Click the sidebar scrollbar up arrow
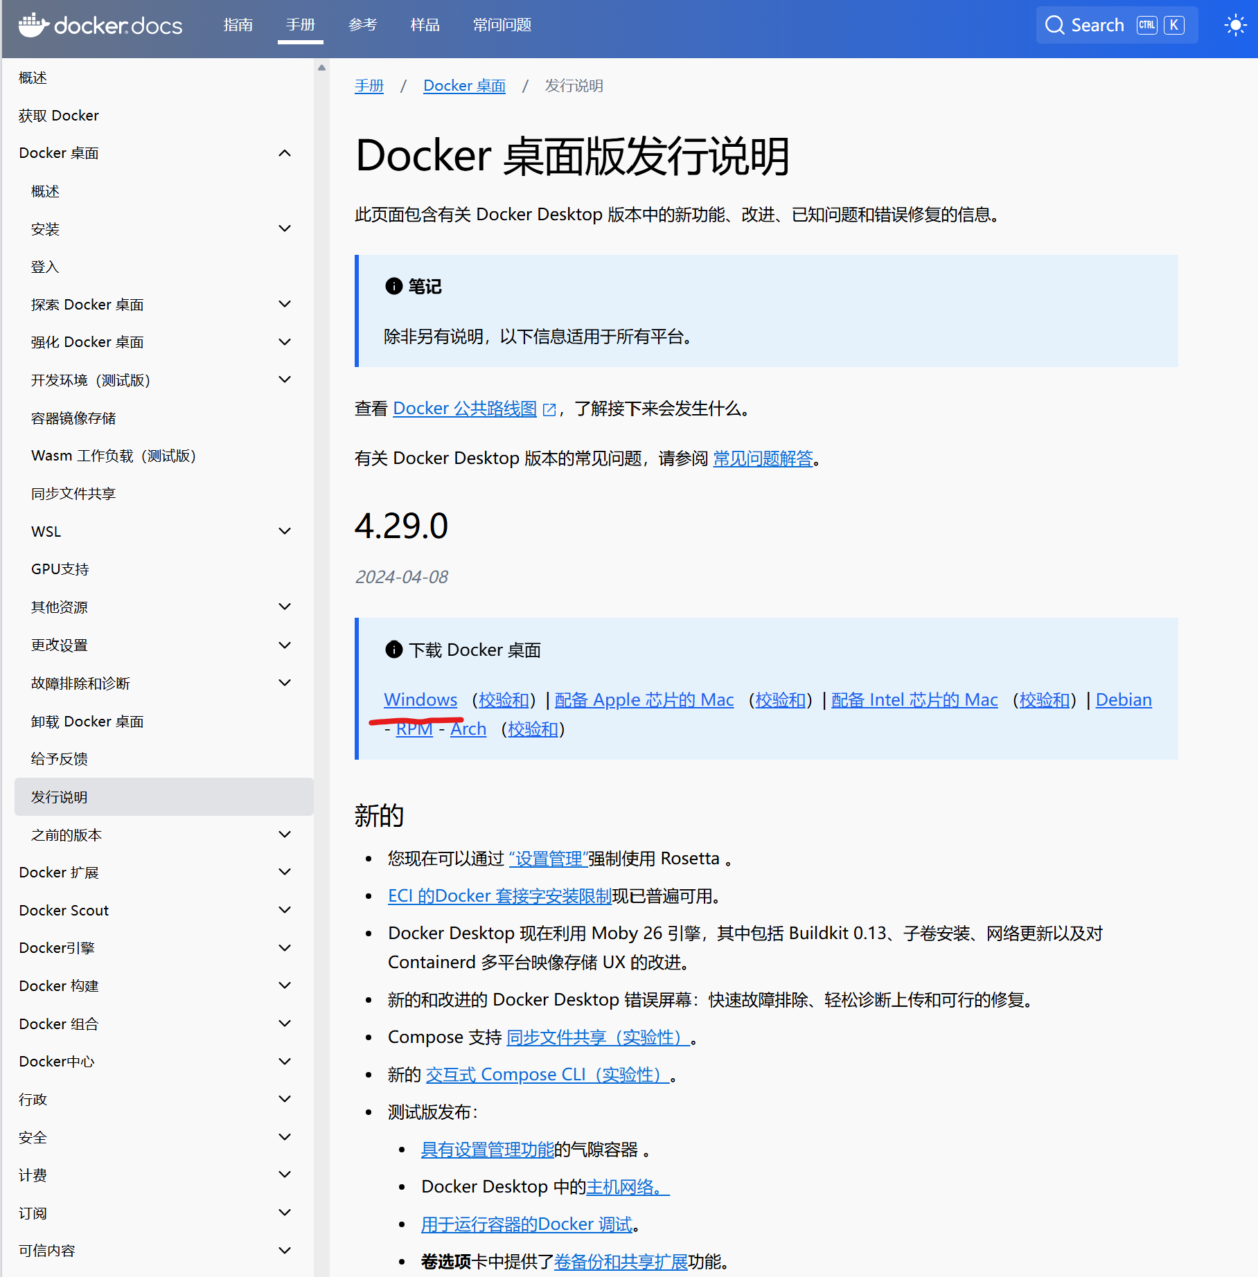1258x1277 pixels. 321,67
